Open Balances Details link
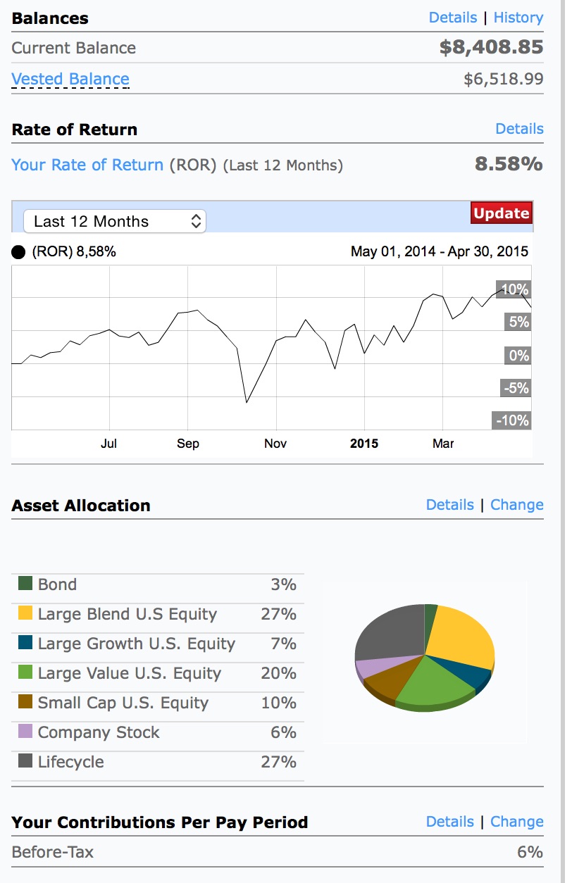Image resolution: width=572 pixels, height=883 pixels. 452,18
